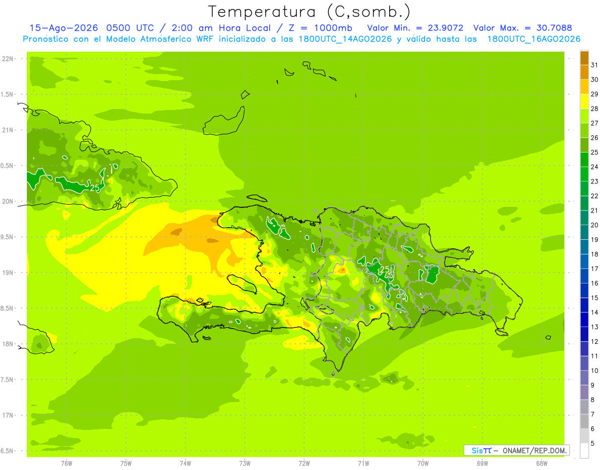Click the white swatch below 5
The width and height of the screenshot is (608, 470).
(x=584, y=451)
